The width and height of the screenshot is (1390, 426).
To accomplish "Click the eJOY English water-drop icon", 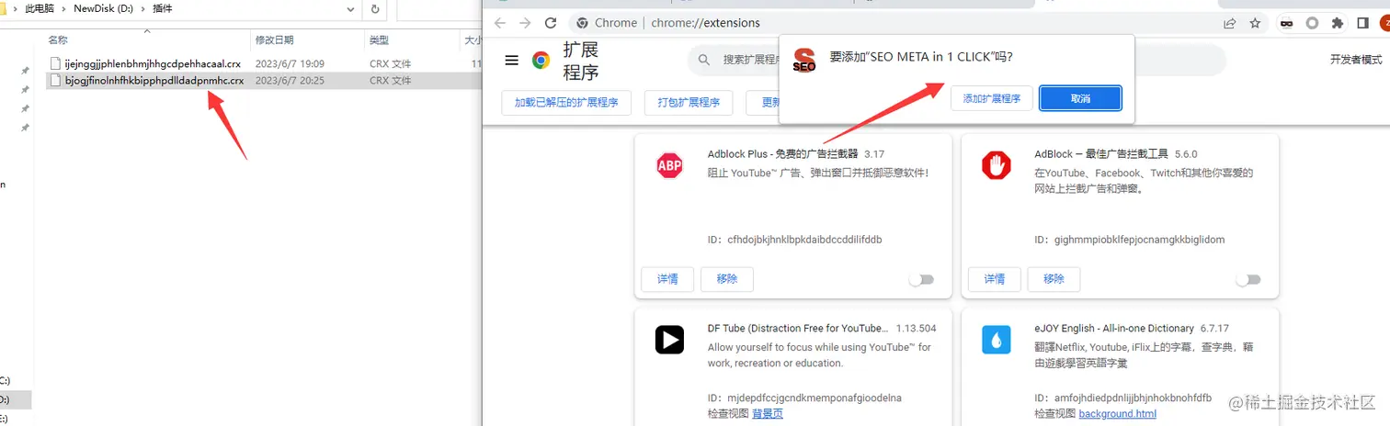I will [x=996, y=340].
